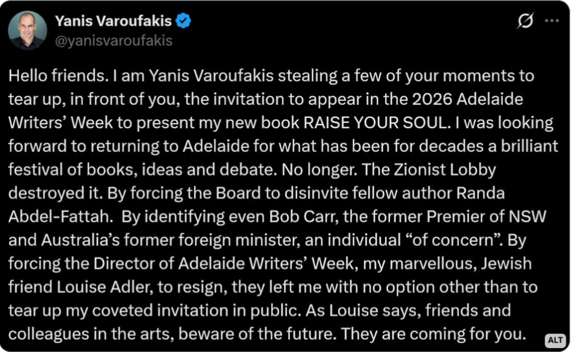Click the Grok slashed-circle icon
This screenshot has width=571, height=352.
(x=525, y=22)
